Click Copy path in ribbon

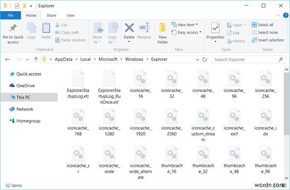(x=67, y=32)
